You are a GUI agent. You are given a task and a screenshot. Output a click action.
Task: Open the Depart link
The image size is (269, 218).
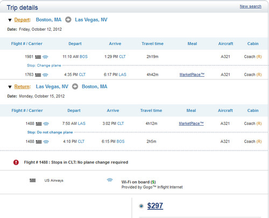point(22,20)
